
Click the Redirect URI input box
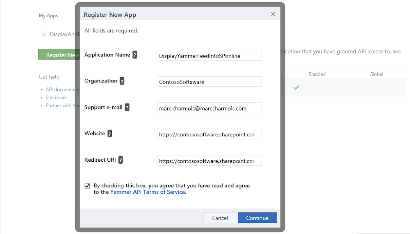coord(210,161)
